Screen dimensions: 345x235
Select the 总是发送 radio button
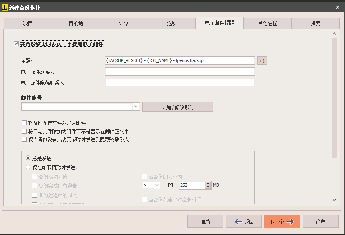point(28,158)
